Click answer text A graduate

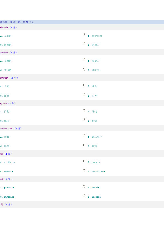click(x=7, y=188)
